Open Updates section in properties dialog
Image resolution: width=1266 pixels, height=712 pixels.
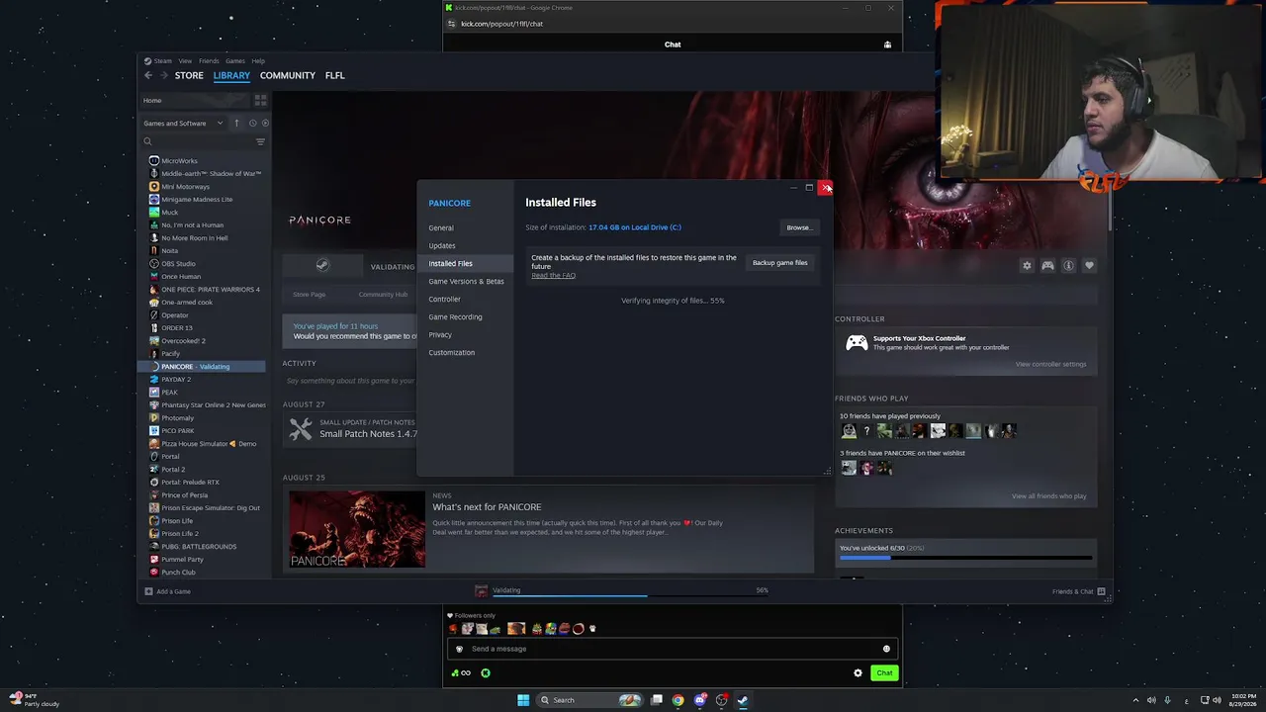point(442,245)
